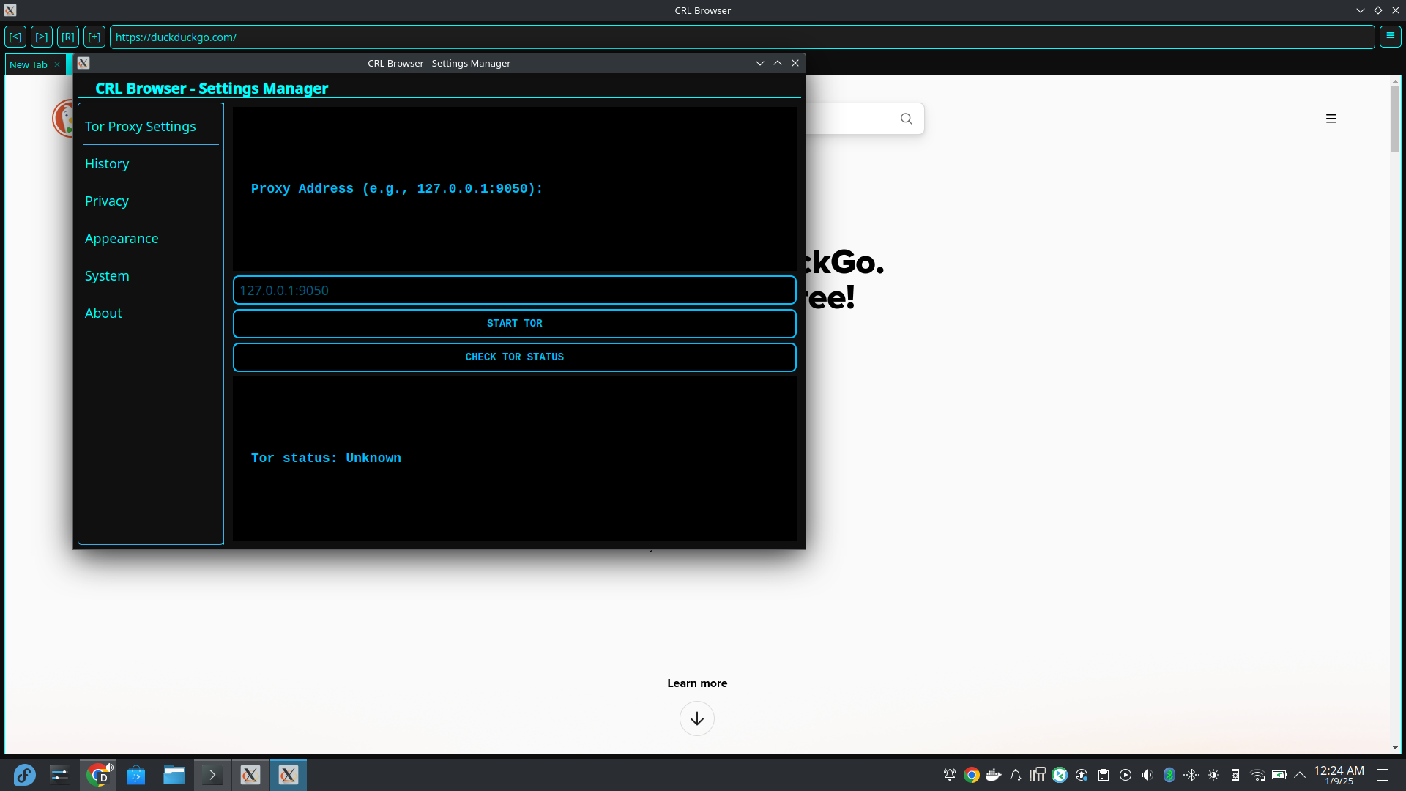This screenshot has width=1406, height=791.
Task: Open the software store taskbar icon
Action: point(136,775)
